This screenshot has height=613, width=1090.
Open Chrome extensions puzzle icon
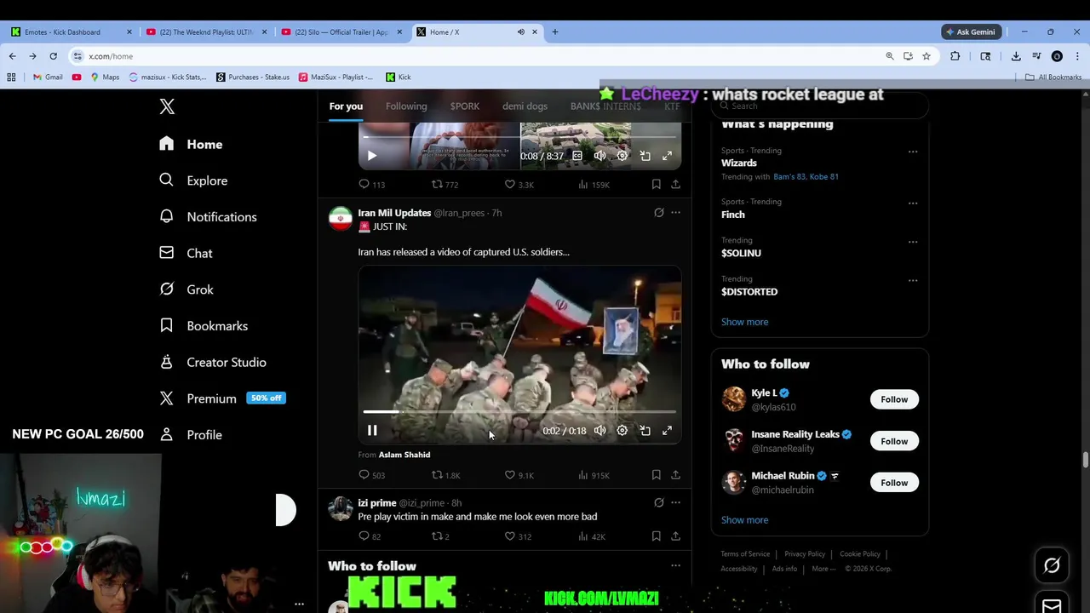coord(955,56)
